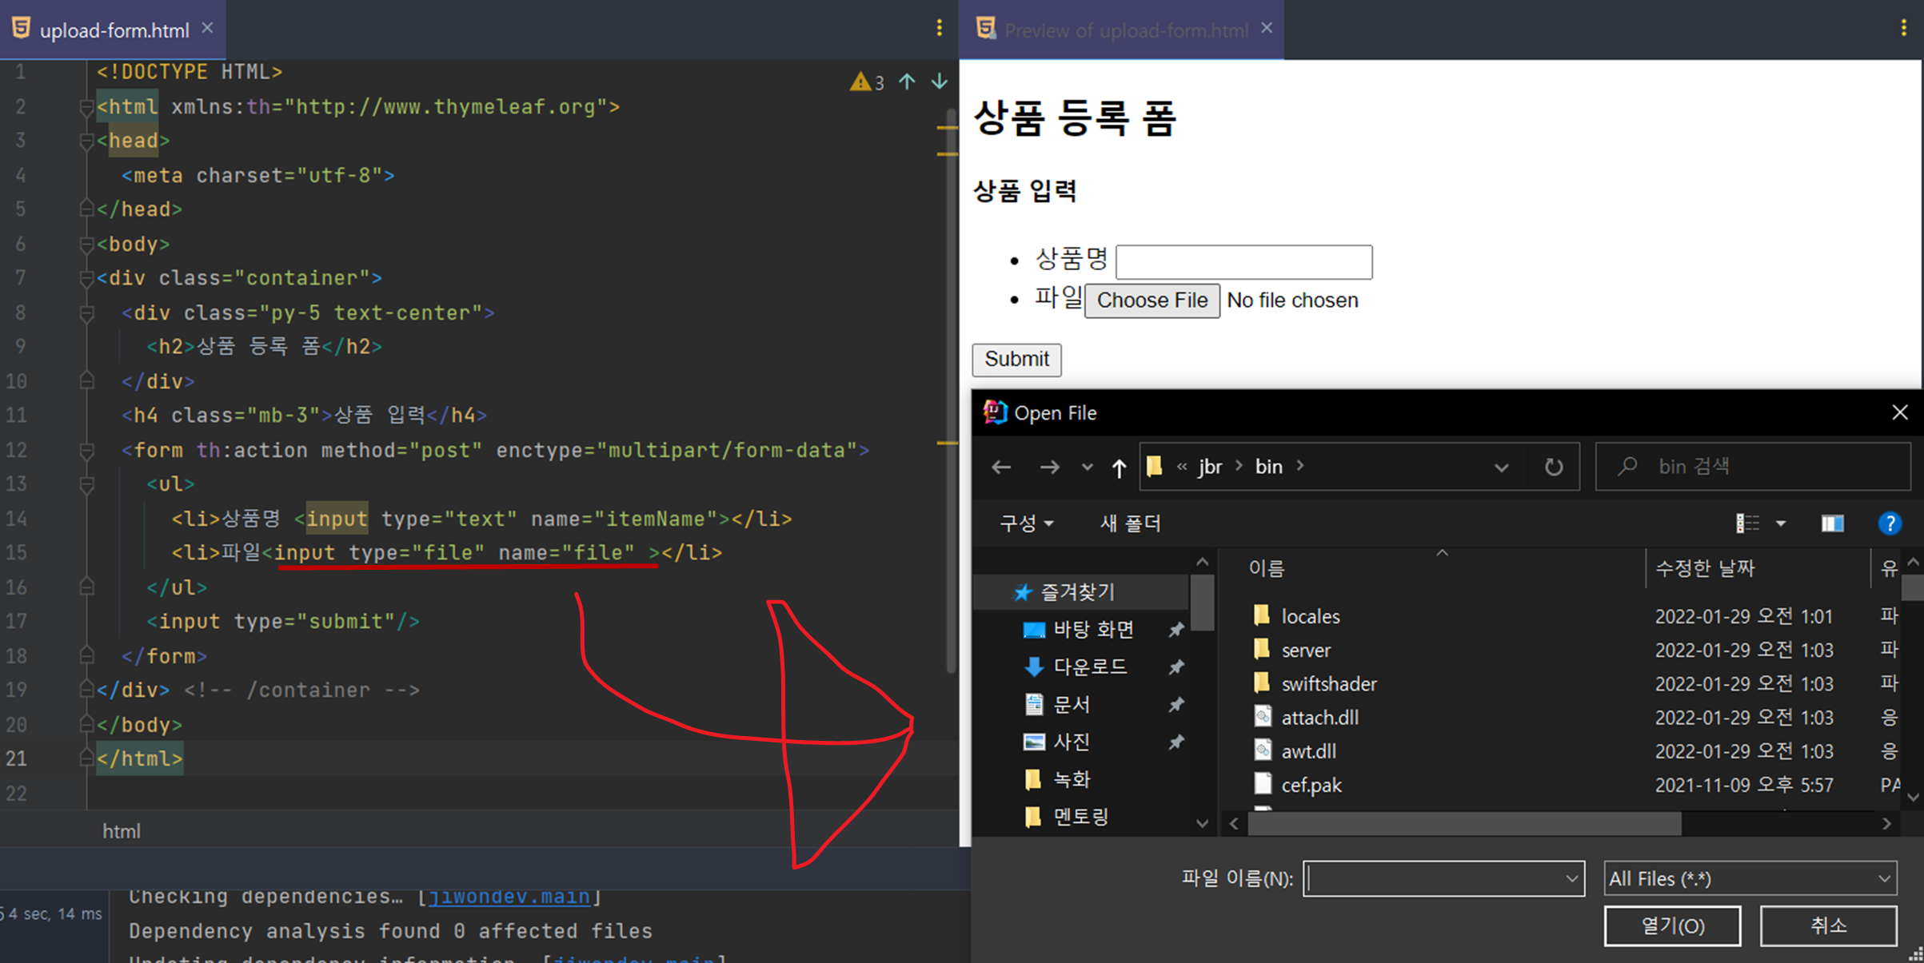
Task: Go to next highlighted error arrow
Action: point(940,82)
